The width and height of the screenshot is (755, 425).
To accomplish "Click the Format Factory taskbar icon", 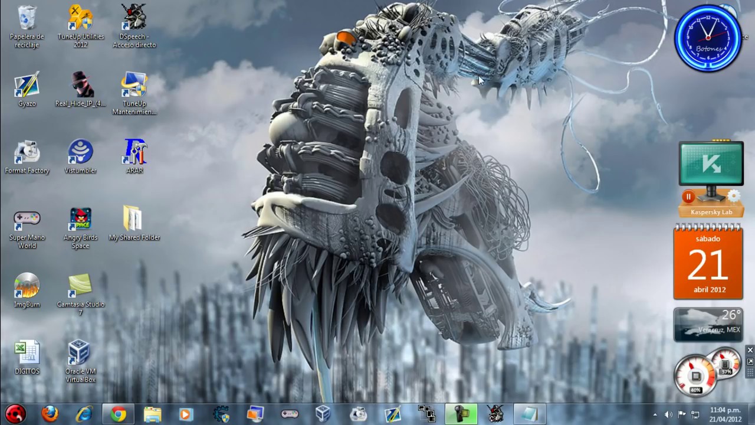I will [358, 414].
